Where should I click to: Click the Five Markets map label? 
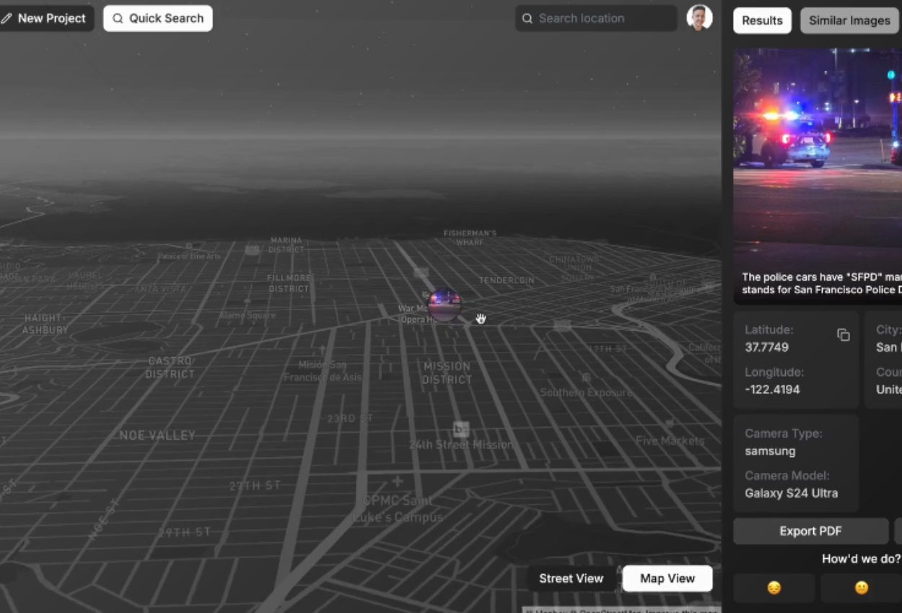pos(670,440)
